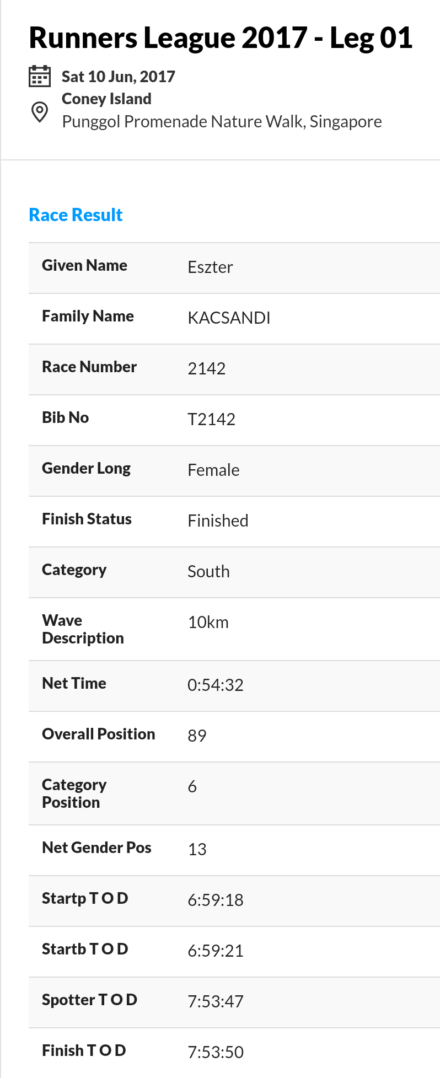The height and width of the screenshot is (1078, 440).
Task: Click race number value 2142
Action: [x=206, y=369]
